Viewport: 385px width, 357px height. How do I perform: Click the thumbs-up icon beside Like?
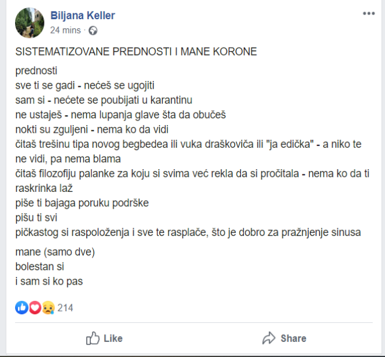93,338
